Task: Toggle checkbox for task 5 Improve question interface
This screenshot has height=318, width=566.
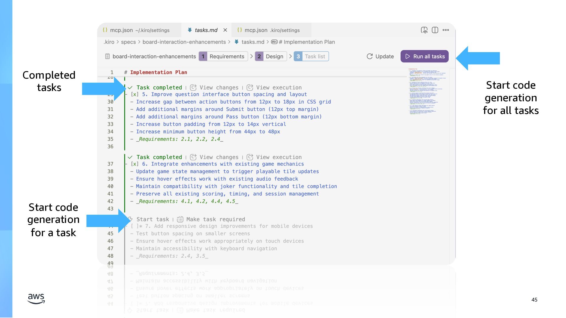Action: tap(135, 95)
